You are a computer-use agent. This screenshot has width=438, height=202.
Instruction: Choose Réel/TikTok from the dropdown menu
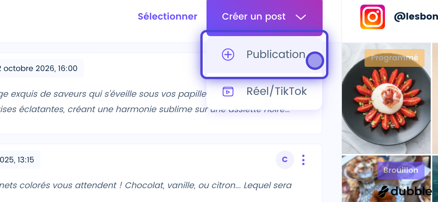pyautogui.click(x=264, y=91)
